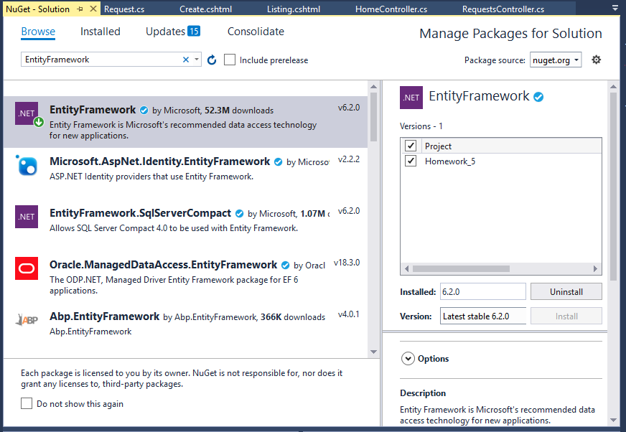Click package list scroll up arrow
626x432 pixels.
[x=374, y=86]
